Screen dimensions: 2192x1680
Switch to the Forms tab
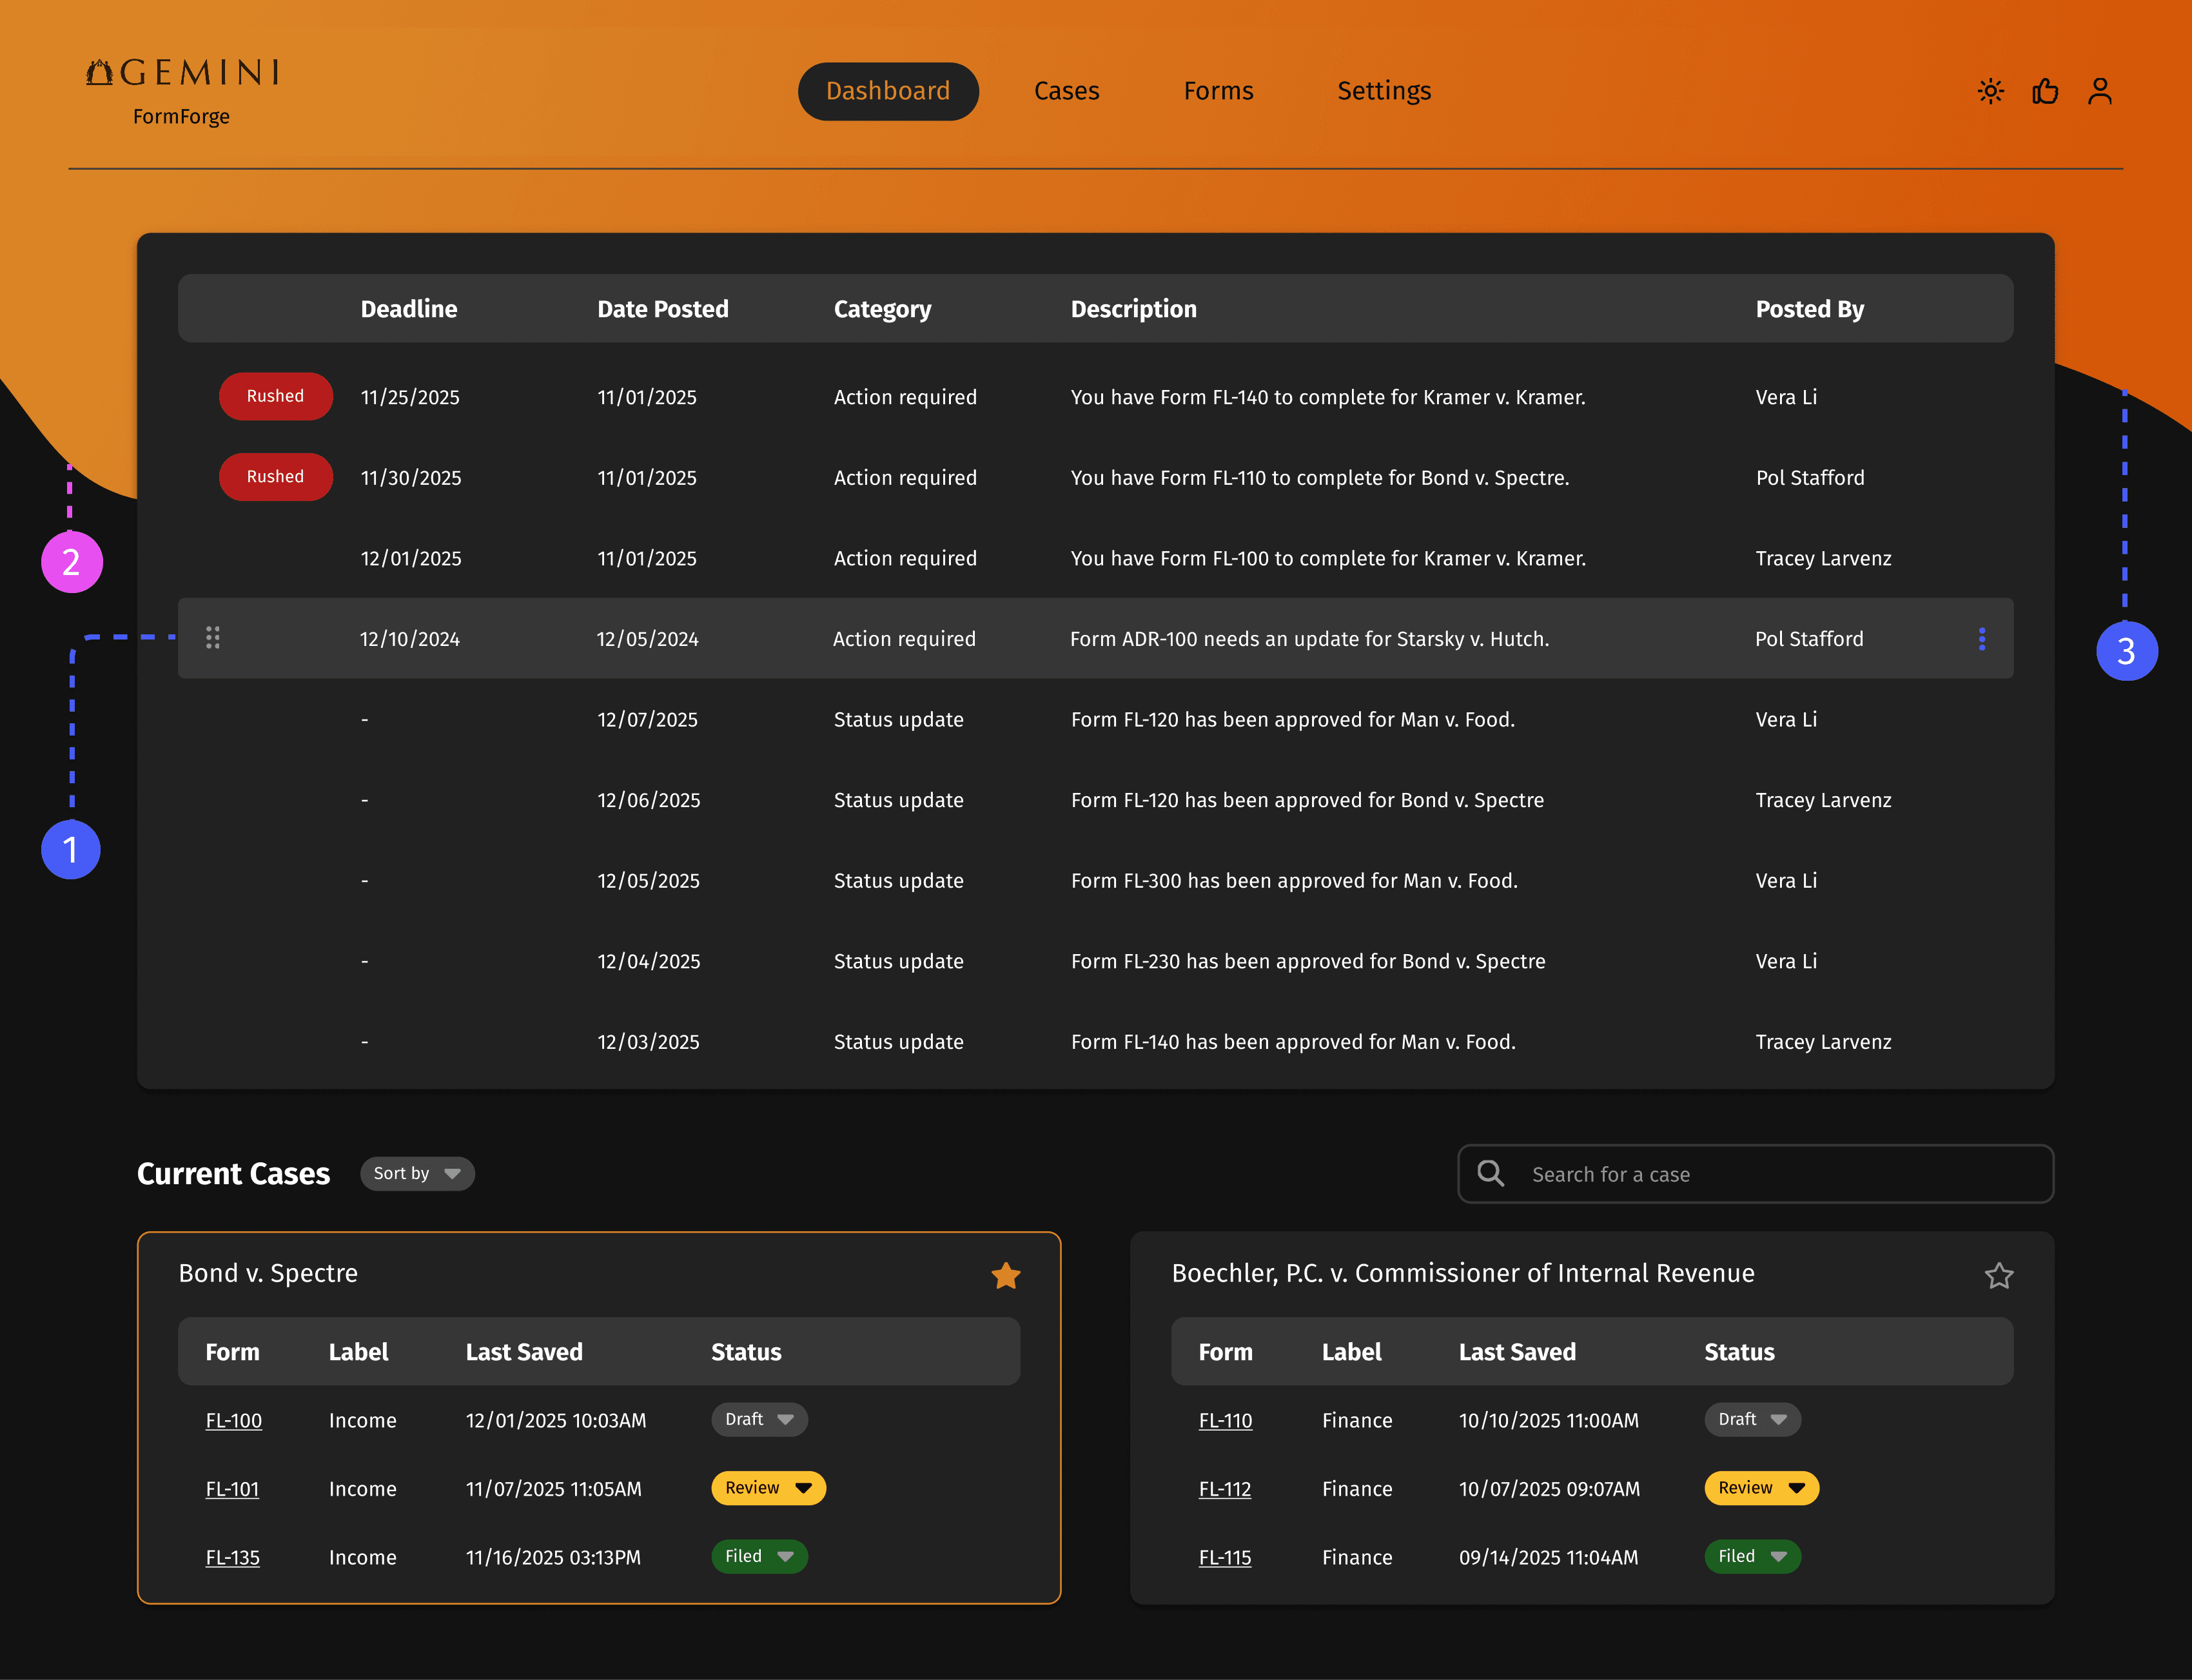[x=1218, y=91]
